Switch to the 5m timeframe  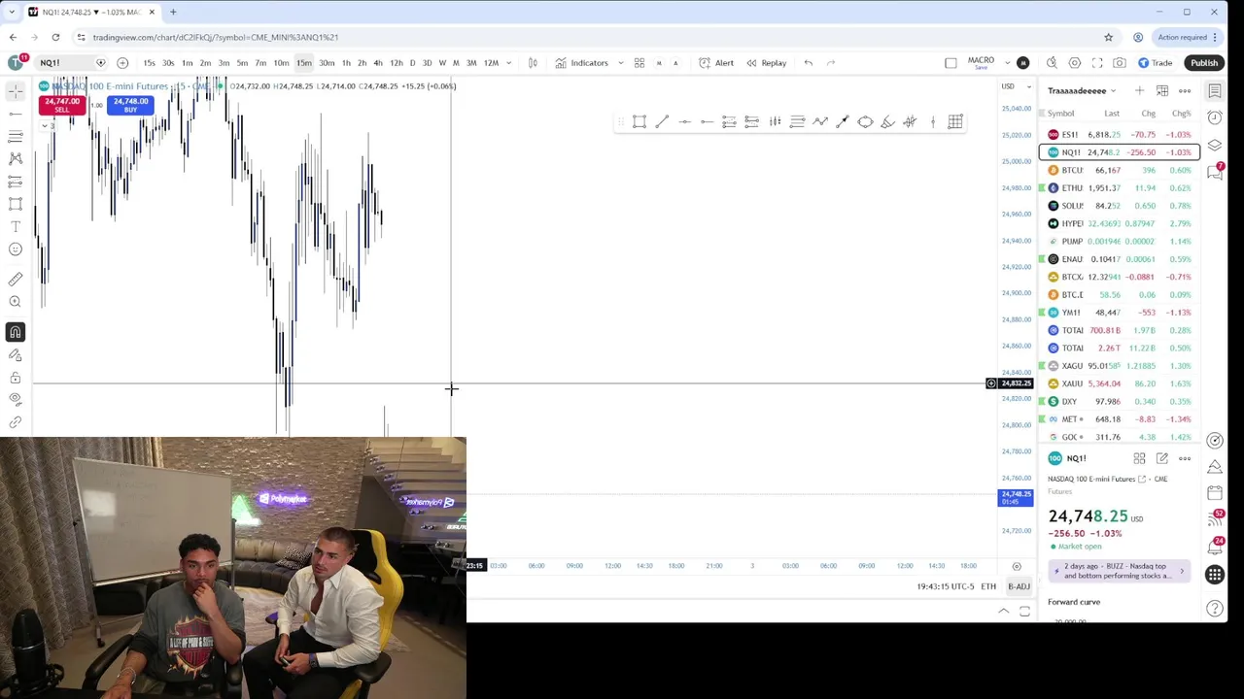pyautogui.click(x=242, y=63)
